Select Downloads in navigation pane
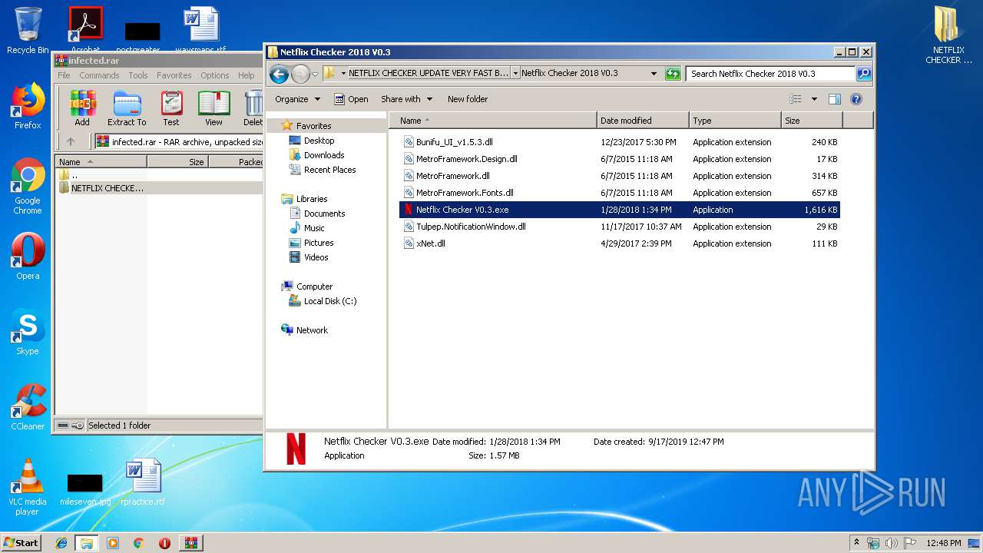Screen dimensions: 983x553 coord(323,155)
